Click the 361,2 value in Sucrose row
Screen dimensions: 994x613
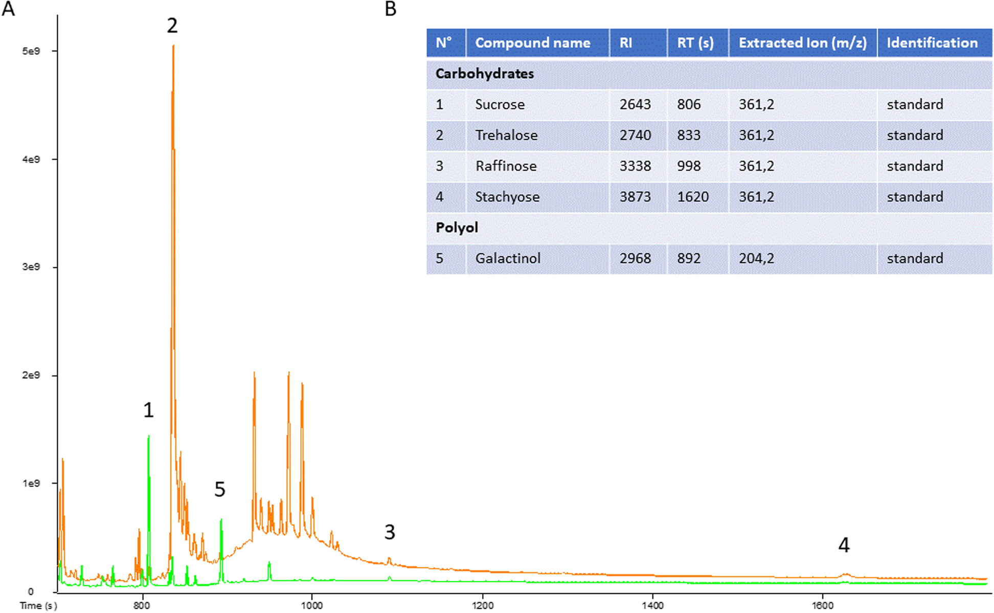[x=756, y=105]
